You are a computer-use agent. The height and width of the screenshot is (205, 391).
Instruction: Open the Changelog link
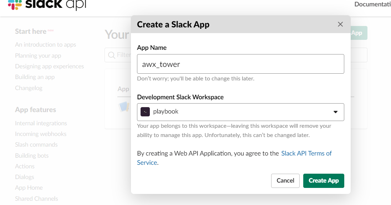[x=29, y=88]
